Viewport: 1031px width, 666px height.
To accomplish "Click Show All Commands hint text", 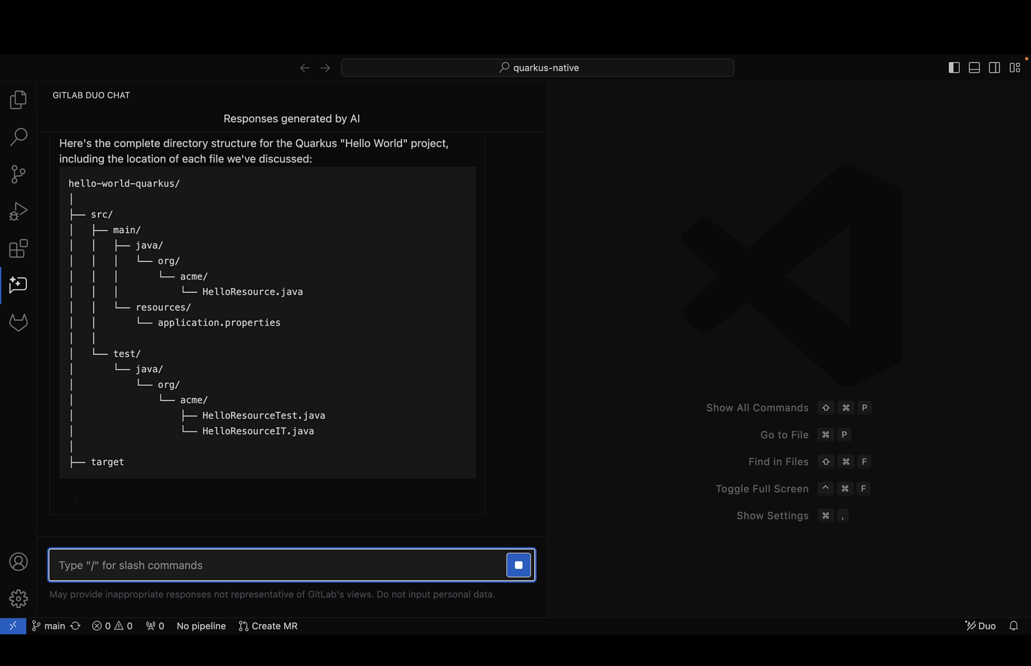I will 757,408.
